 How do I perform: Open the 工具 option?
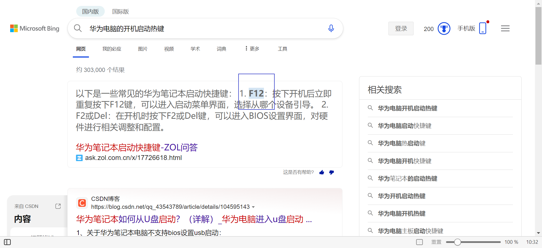tap(282, 49)
